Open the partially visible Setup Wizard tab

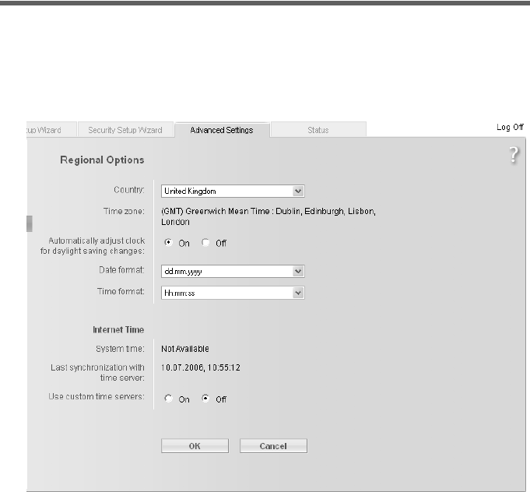pyautogui.click(x=51, y=130)
